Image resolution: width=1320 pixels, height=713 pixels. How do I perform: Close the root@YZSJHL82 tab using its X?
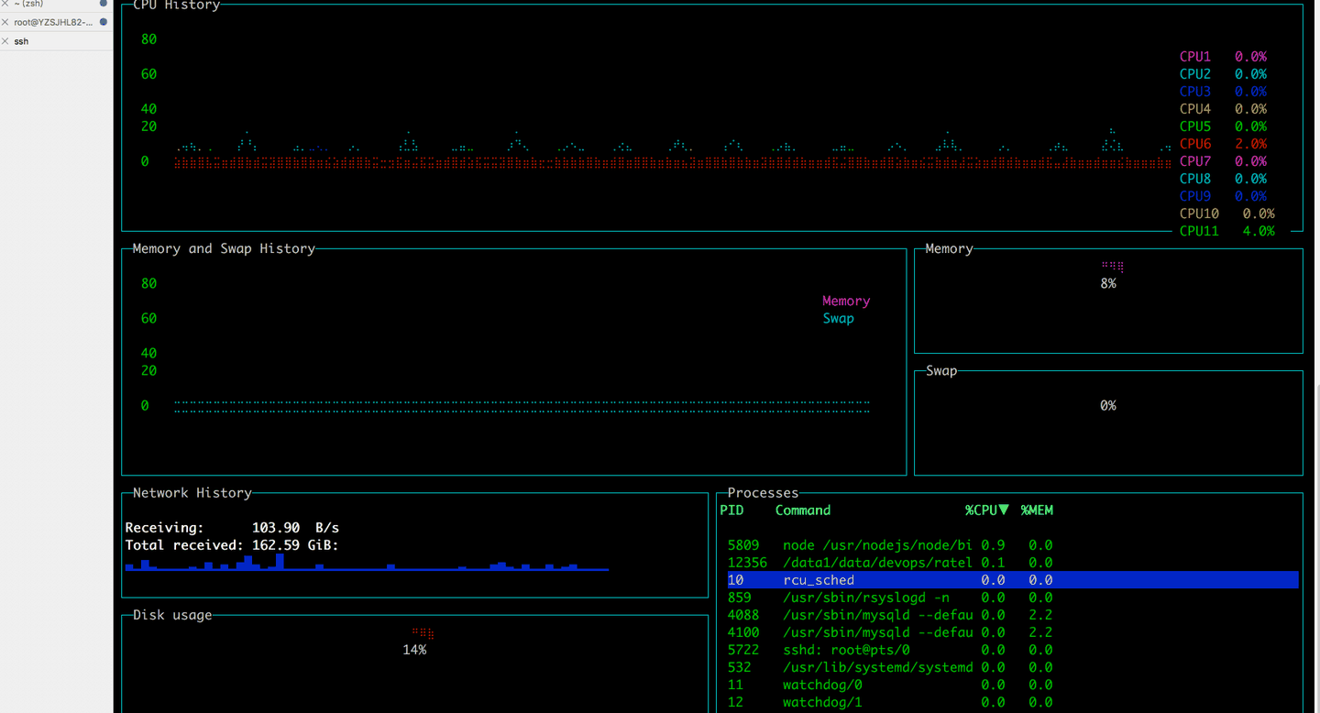(5, 22)
